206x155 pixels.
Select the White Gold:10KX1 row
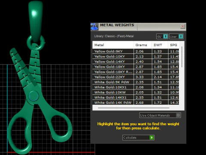coord(136,87)
